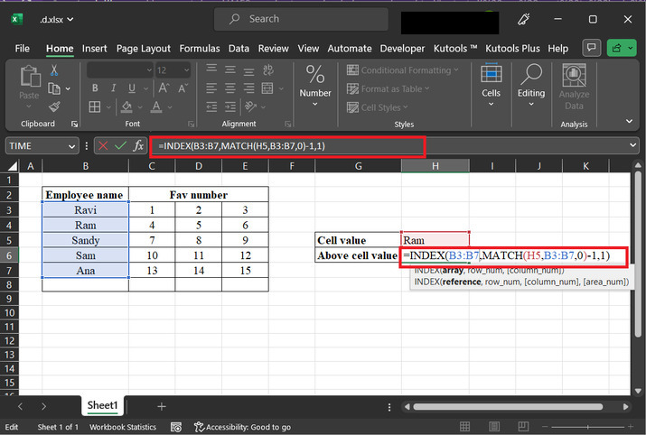The width and height of the screenshot is (646, 435).
Task: Open the Comments icon in ribbon header
Action: [593, 48]
